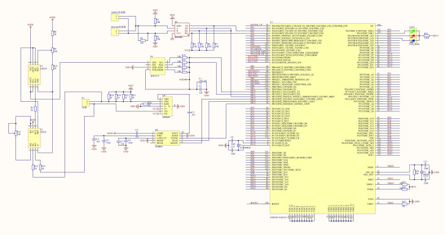The image size is (445, 235).
Task: Select the large STM32 microcontroller body
Action: click(x=322, y=118)
